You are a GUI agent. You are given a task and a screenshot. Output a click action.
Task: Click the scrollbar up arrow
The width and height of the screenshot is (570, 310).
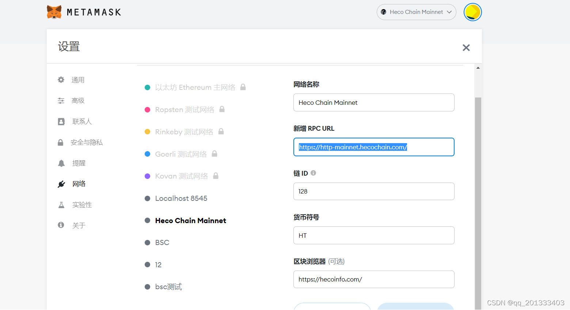(478, 68)
